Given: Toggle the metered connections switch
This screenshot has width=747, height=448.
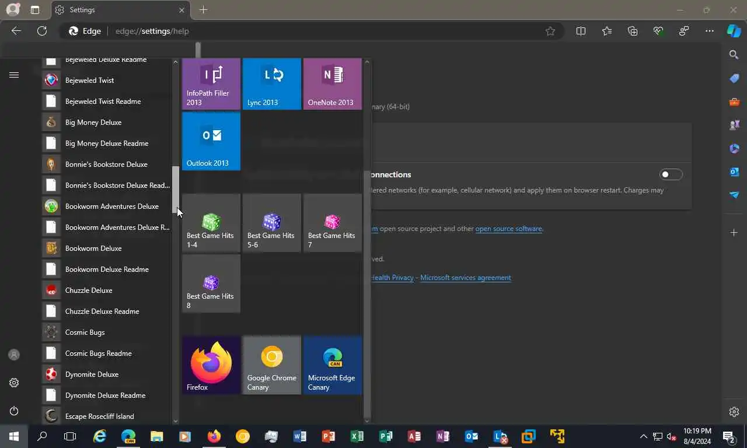Looking at the screenshot, I should pyautogui.click(x=671, y=174).
